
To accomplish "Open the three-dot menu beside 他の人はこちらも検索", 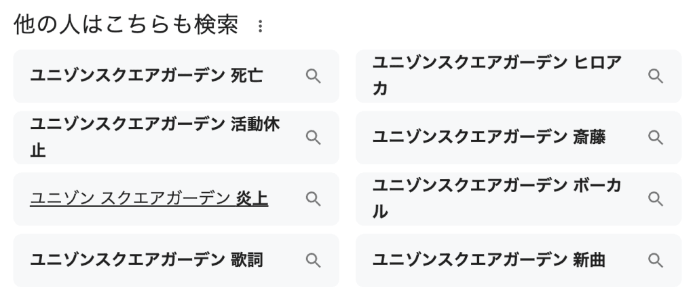I will [x=259, y=27].
